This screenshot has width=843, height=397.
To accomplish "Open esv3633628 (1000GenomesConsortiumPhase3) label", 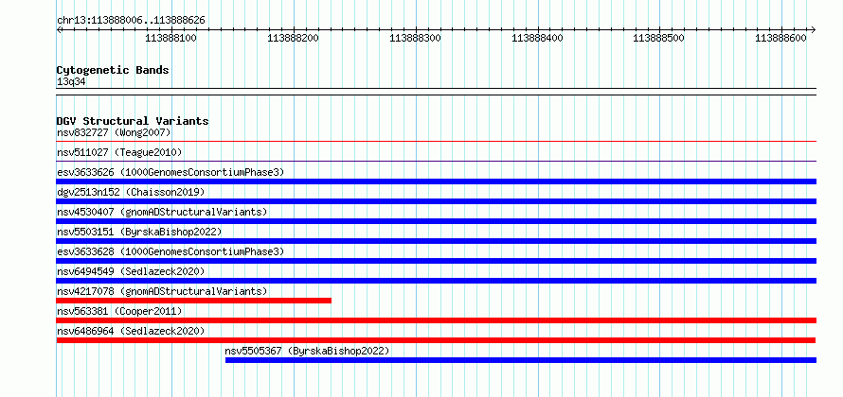I will 170,251.
